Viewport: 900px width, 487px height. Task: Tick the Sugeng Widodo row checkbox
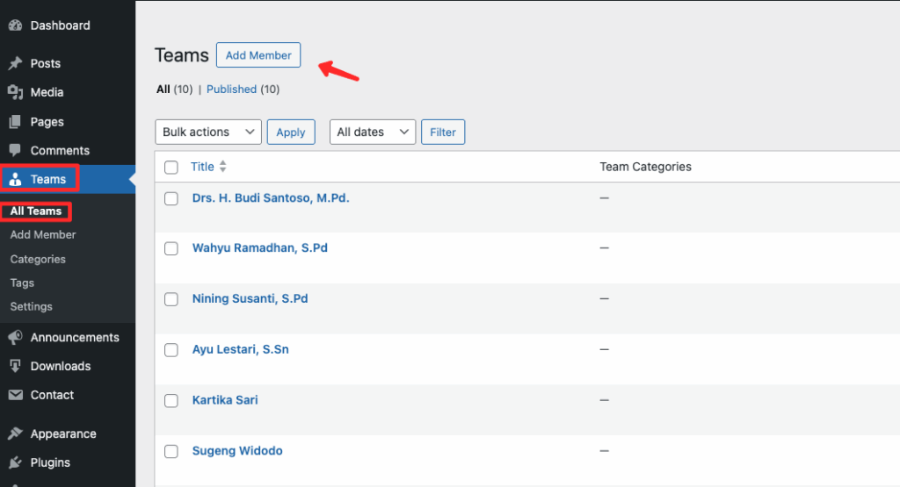tap(171, 452)
